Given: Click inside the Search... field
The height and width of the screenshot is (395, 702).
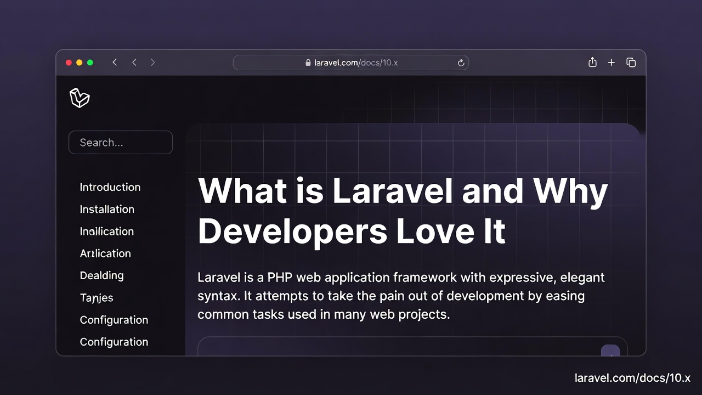Looking at the screenshot, I should click(x=121, y=143).
